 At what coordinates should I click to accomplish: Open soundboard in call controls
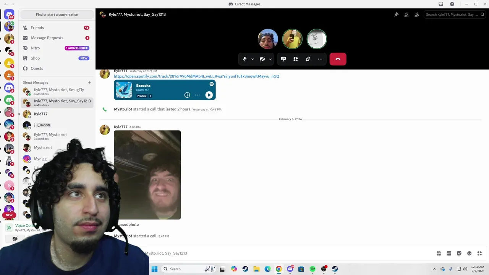coord(308,59)
